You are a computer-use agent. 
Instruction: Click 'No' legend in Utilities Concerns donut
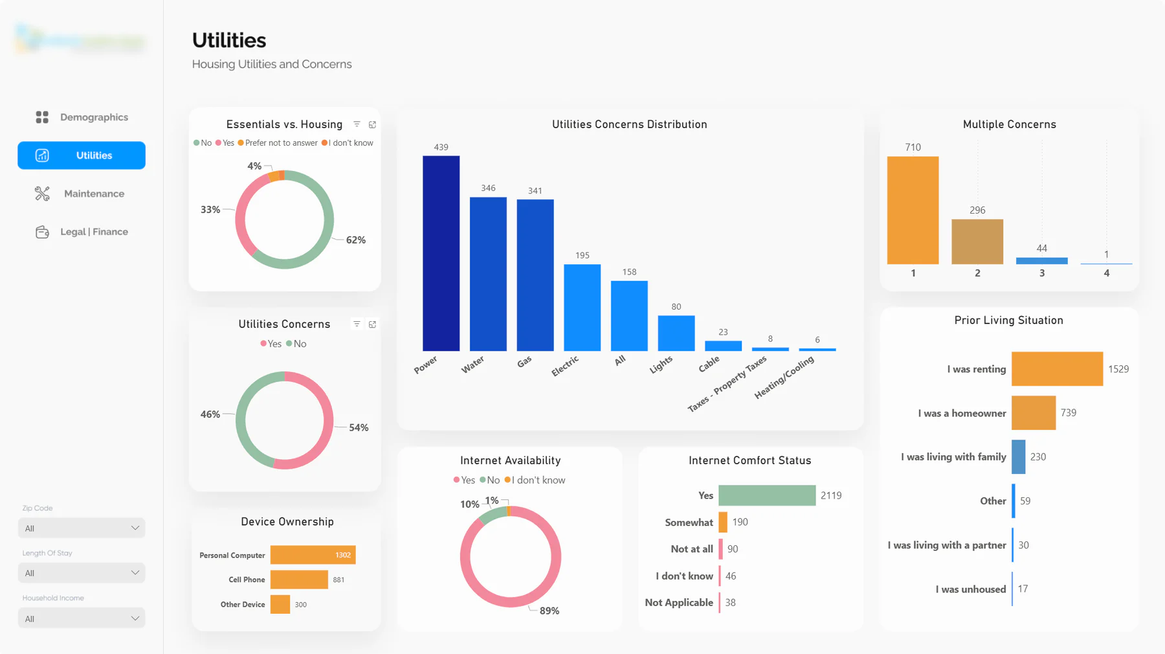tap(296, 344)
